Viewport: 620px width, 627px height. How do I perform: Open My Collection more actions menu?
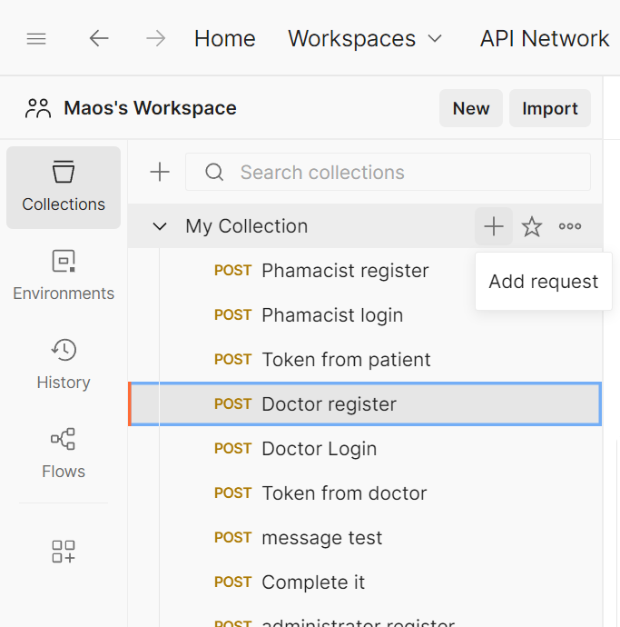coord(570,226)
